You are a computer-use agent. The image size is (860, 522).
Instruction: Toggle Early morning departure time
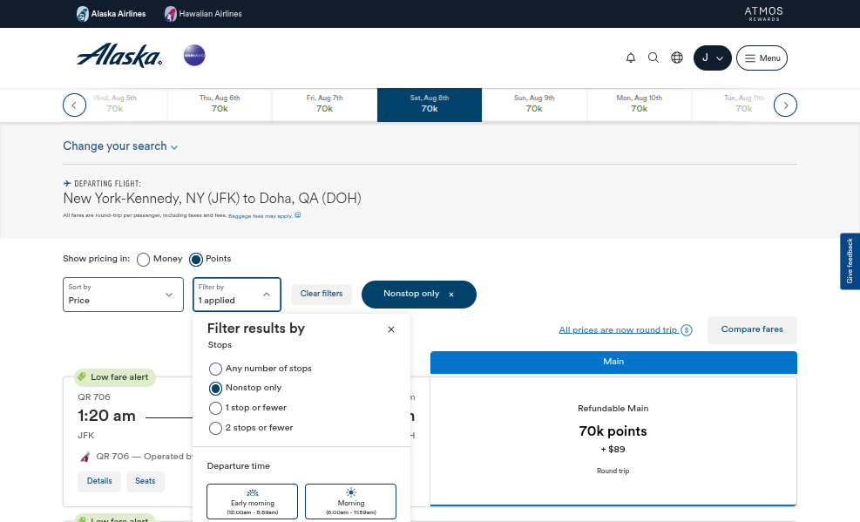pos(253,501)
